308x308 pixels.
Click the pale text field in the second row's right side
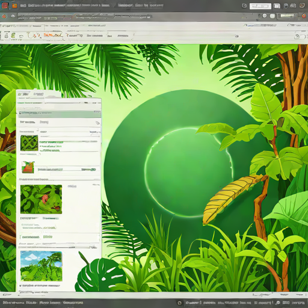[x=288, y=16]
